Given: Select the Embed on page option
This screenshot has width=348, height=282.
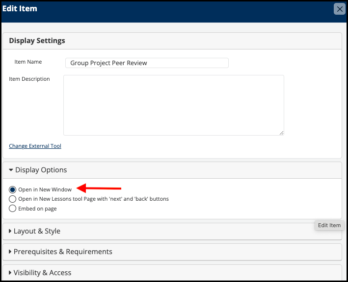Looking at the screenshot, I should pos(12,208).
